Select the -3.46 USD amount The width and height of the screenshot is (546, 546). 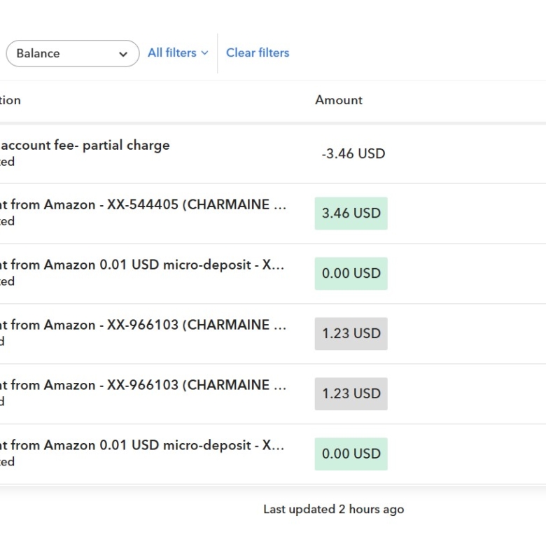pos(353,153)
